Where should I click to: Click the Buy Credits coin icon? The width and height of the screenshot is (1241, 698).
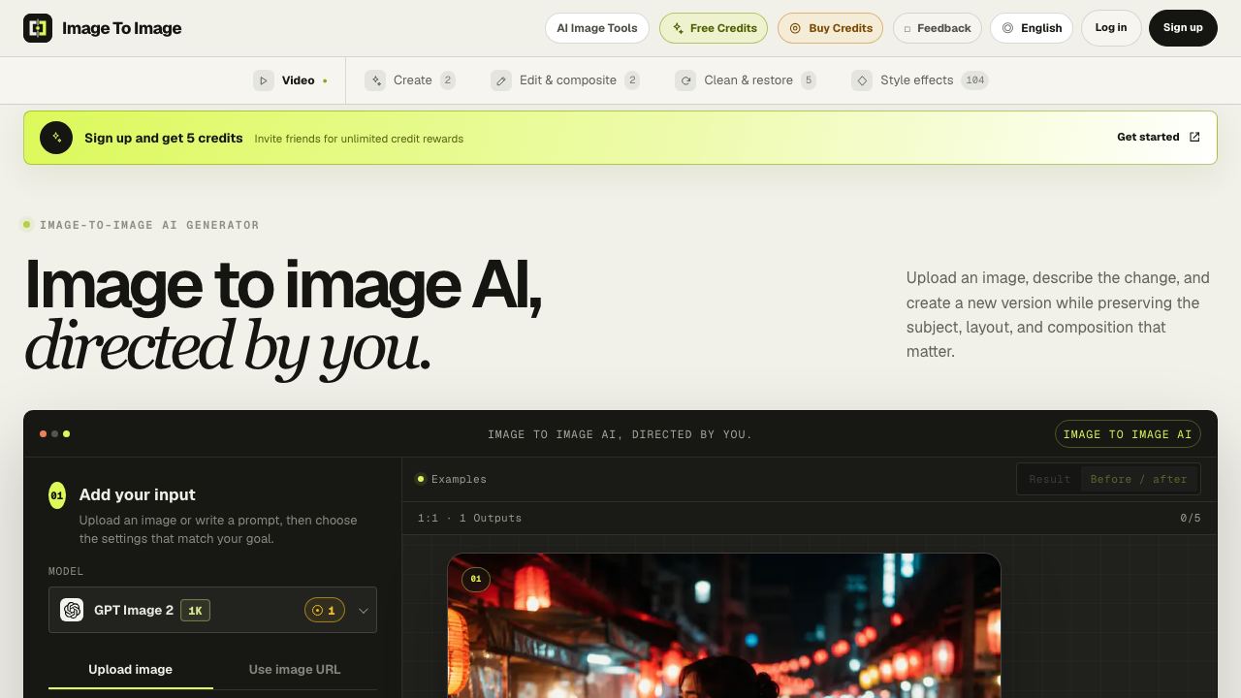click(795, 28)
